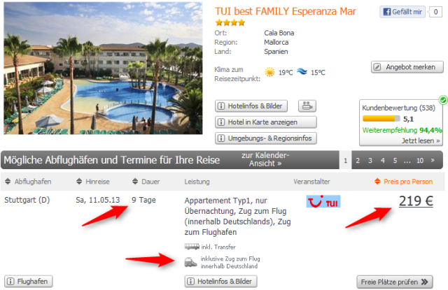The width and height of the screenshot is (448, 290).
Task: Click the four-star hotel rating
Action: pos(230,22)
